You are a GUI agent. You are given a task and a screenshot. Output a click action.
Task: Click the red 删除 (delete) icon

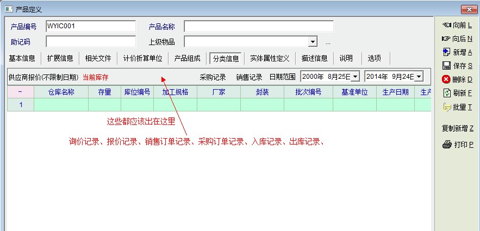point(446,79)
